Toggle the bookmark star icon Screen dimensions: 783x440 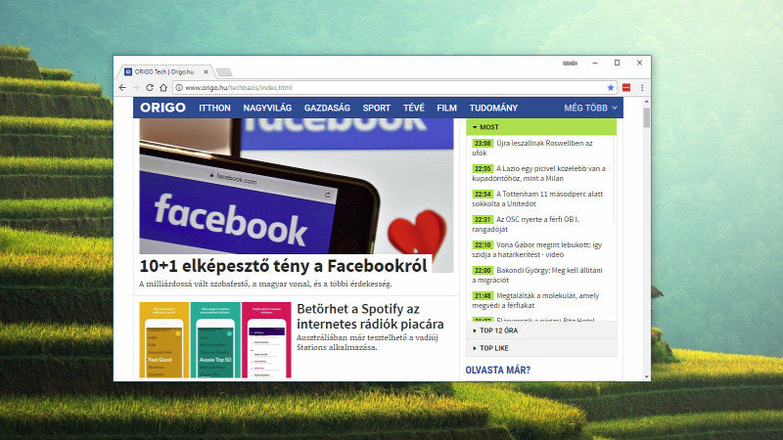click(x=610, y=87)
